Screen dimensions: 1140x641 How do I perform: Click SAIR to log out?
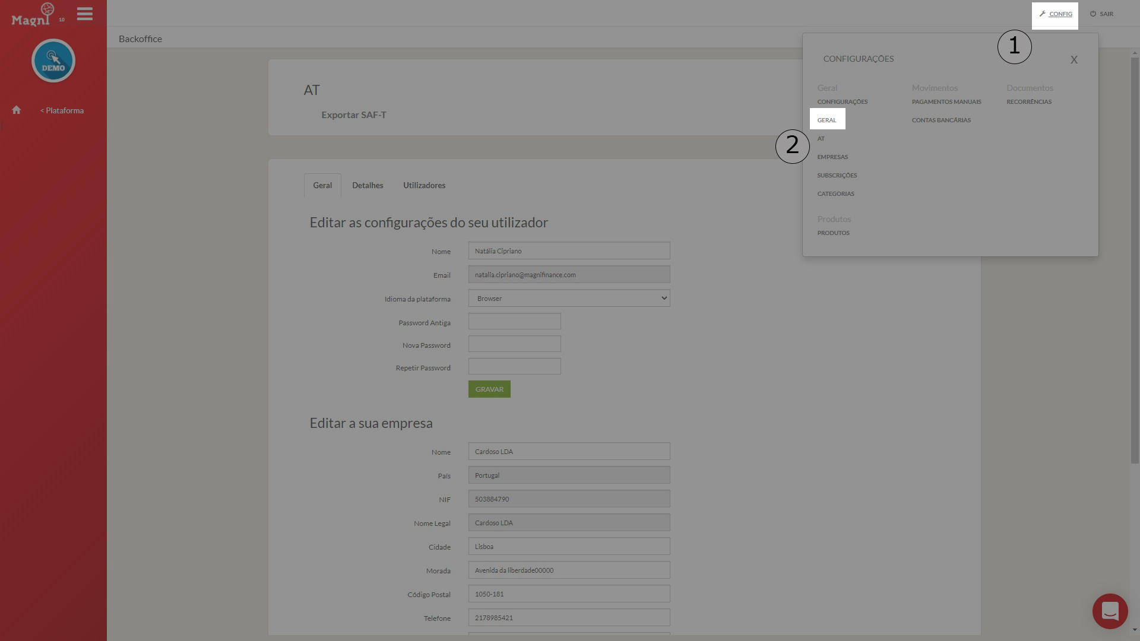click(x=1101, y=14)
